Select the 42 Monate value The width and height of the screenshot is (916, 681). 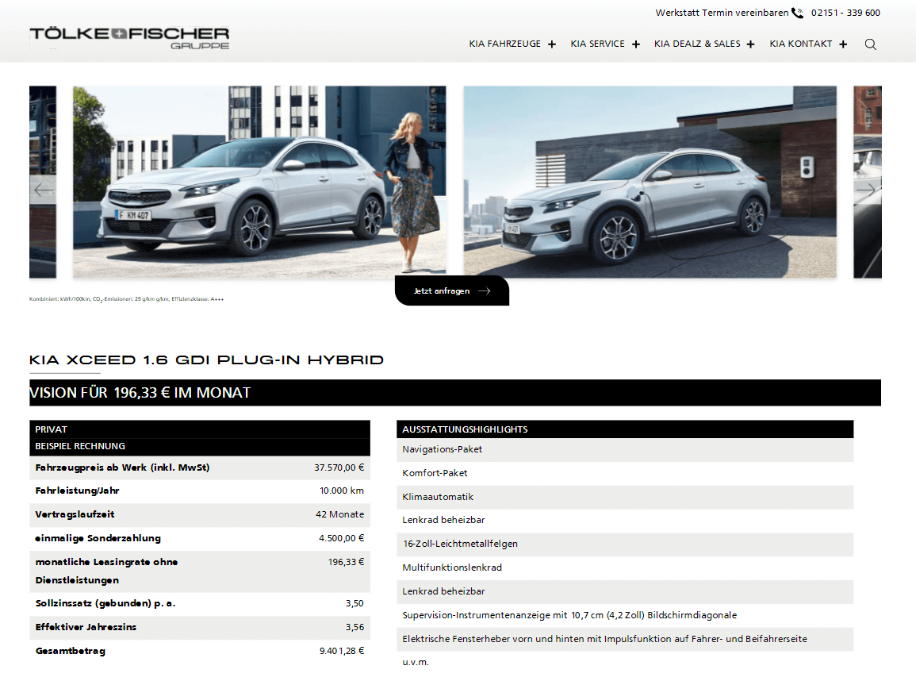(x=339, y=514)
